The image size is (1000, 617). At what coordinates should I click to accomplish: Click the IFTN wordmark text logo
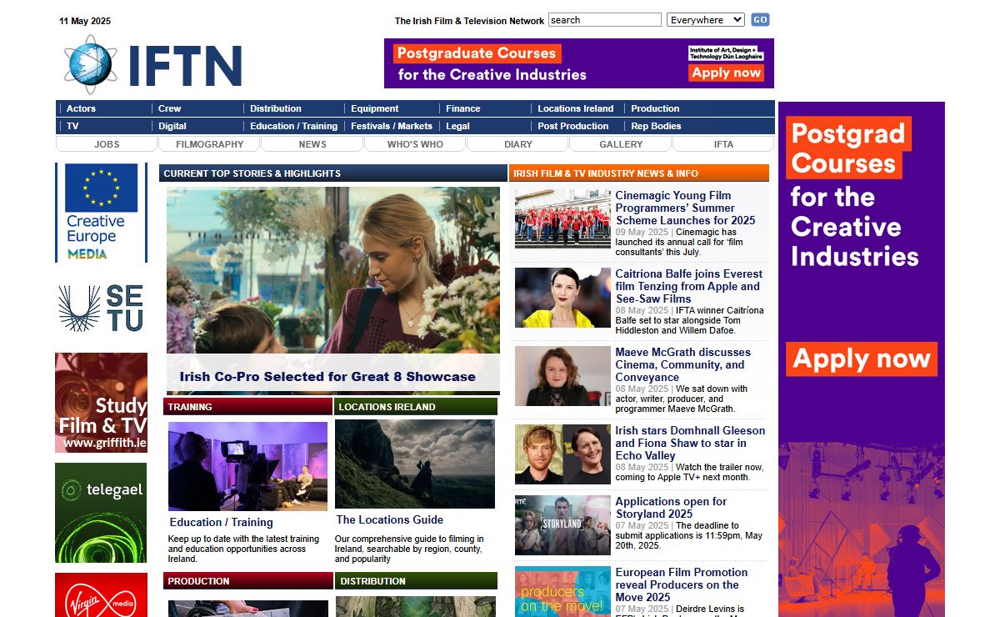point(185,66)
